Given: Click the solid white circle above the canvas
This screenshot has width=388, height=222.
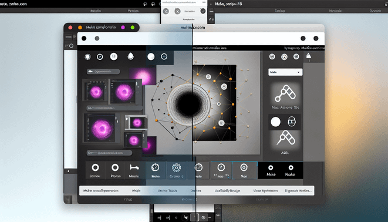Looking at the screenshot, I should (151, 57).
